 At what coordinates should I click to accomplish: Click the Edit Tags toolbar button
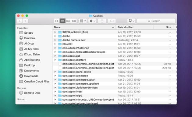[112, 21]
